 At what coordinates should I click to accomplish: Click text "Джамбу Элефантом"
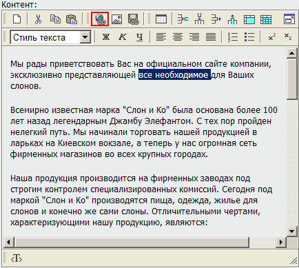click(x=150, y=121)
